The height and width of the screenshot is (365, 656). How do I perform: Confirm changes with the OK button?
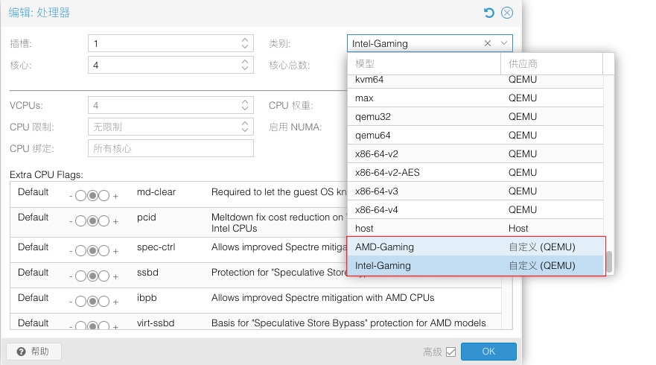488,352
